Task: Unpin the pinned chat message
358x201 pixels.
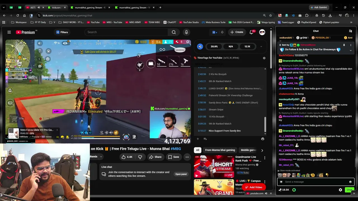Action: tap(344, 45)
